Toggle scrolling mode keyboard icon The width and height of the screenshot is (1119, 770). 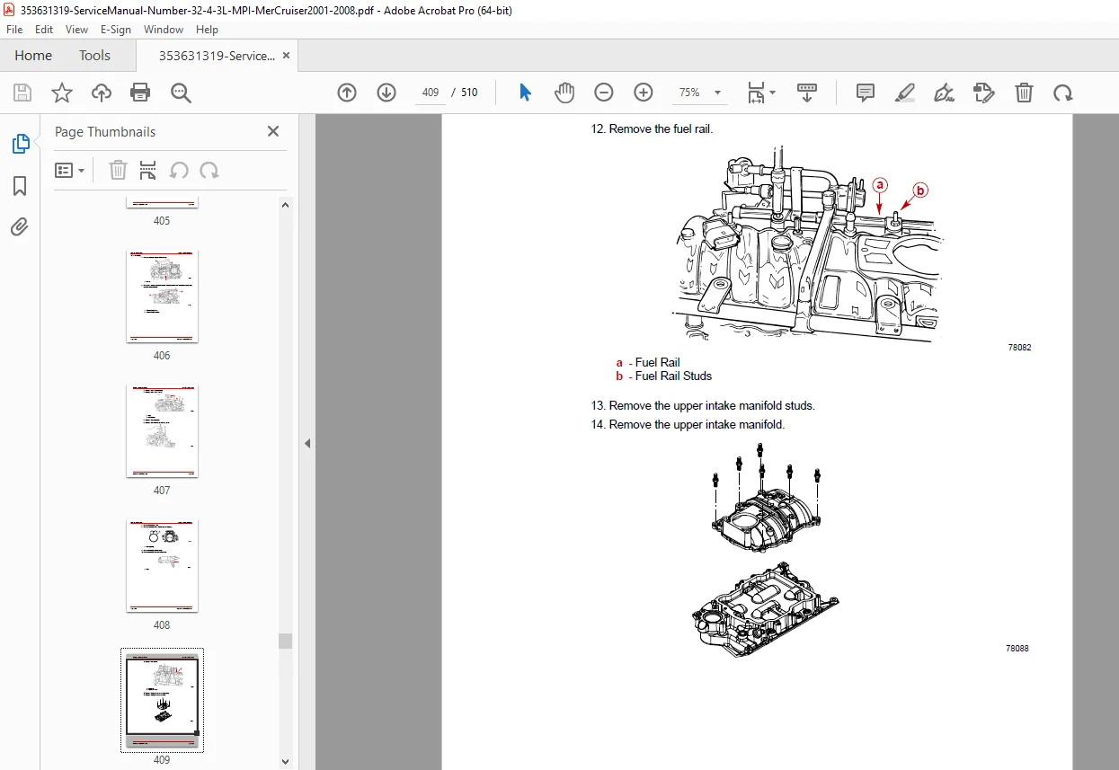pos(807,93)
